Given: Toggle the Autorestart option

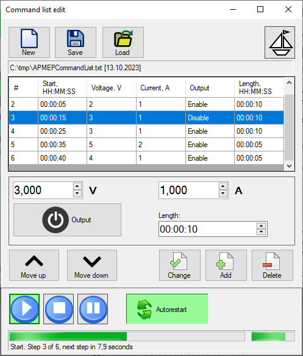Looking at the screenshot, I should pyautogui.click(x=167, y=309).
